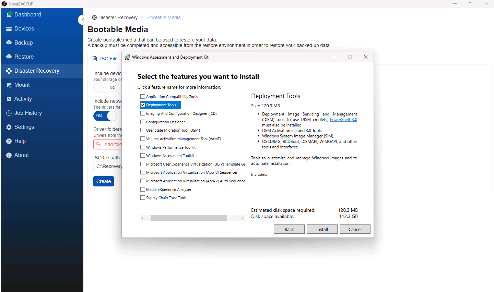Check Volume Activation Management Tool (VAMT)
The width and height of the screenshot is (494, 292).
(143, 139)
